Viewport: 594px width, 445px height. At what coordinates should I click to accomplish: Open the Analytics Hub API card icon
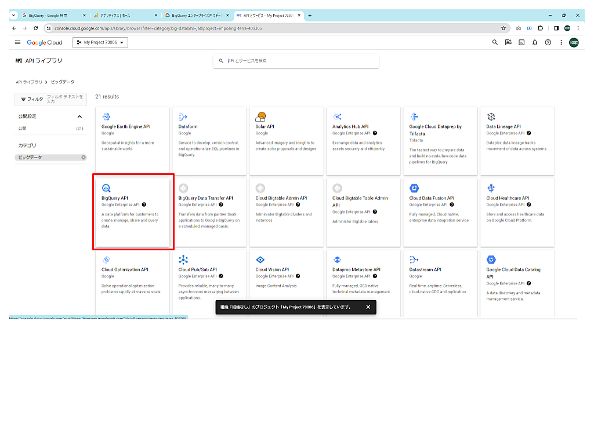coord(337,116)
